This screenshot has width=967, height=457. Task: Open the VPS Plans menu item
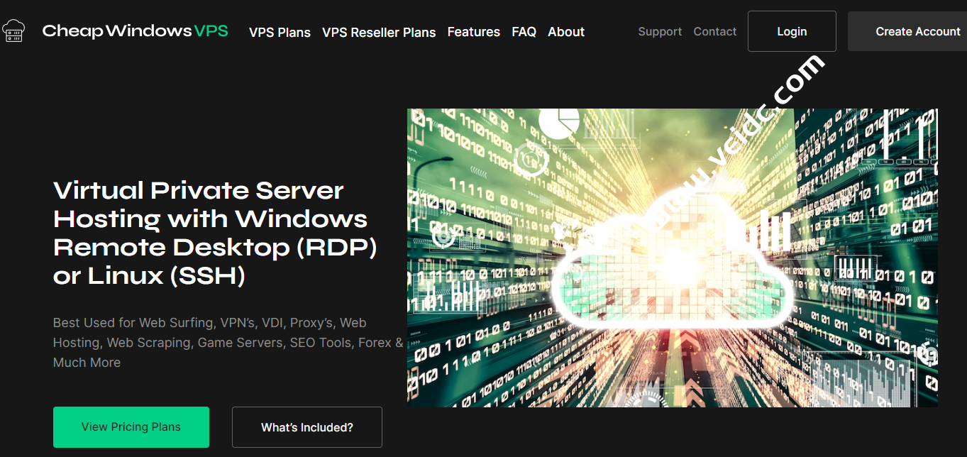pos(280,32)
